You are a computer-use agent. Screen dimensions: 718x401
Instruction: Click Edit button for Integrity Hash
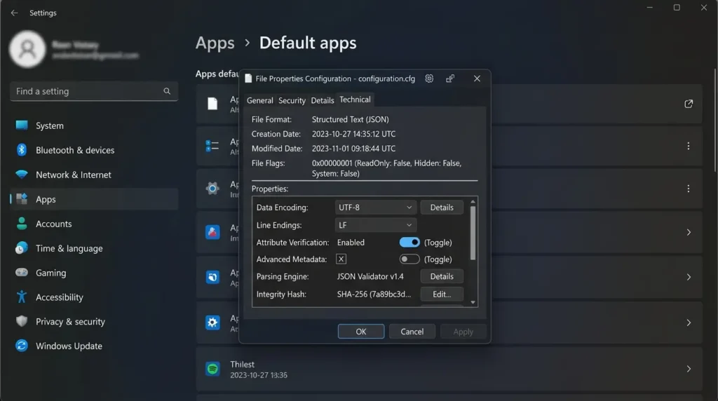coord(442,294)
